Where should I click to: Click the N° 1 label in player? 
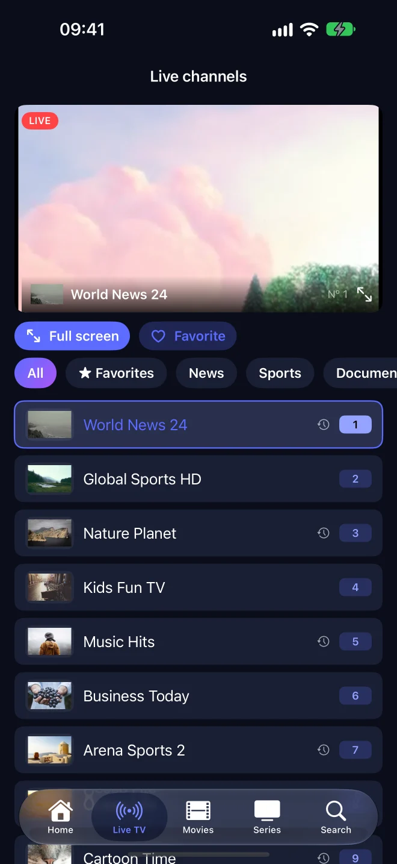coord(337,295)
